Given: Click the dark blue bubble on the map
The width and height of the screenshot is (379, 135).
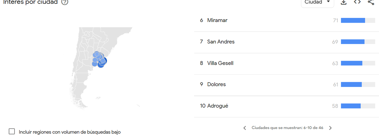Looking at the screenshot, I should [103, 61].
